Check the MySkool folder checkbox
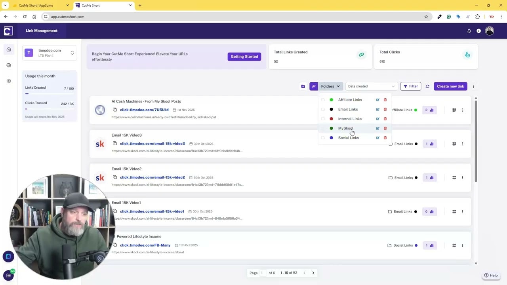Screen dimensions: 507x285 tap(323, 128)
